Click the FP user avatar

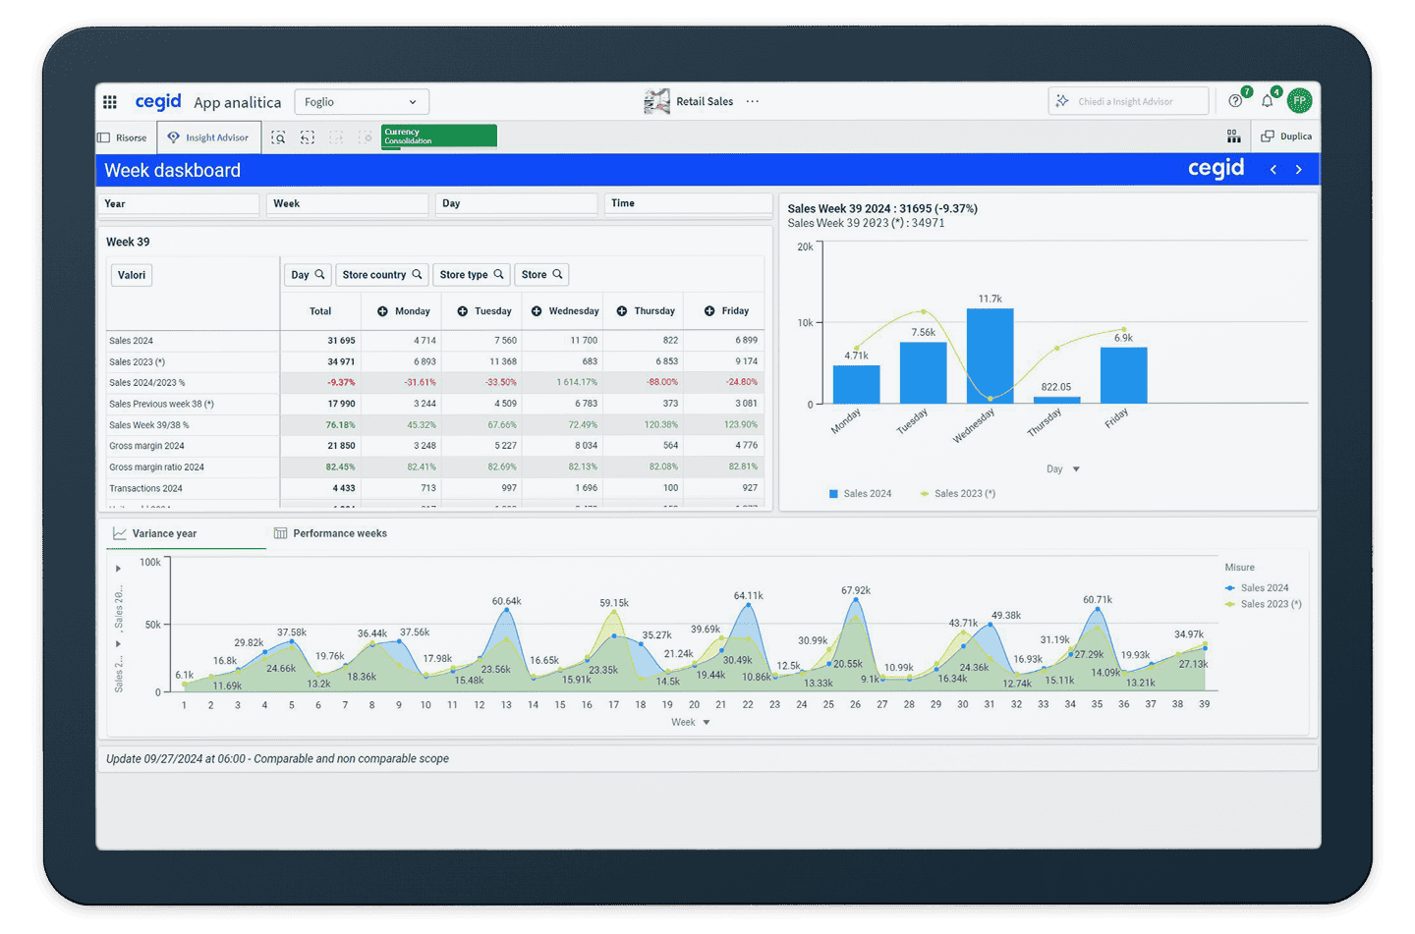(x=1299, y=101)
